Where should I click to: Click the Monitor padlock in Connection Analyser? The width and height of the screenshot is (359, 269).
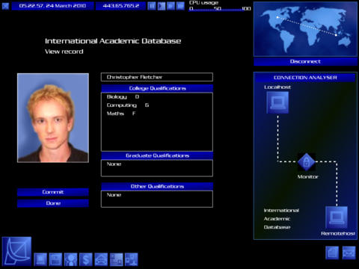click(307, 162)
